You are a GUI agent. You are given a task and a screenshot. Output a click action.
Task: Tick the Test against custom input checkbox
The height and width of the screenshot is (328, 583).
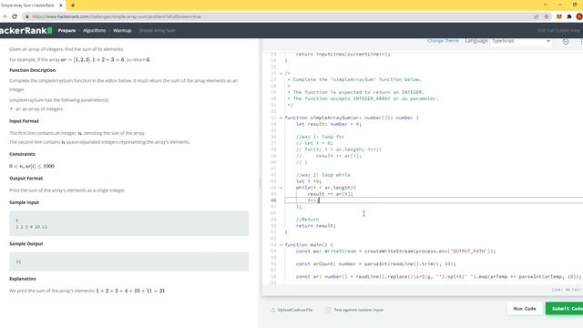click(328, 310)
